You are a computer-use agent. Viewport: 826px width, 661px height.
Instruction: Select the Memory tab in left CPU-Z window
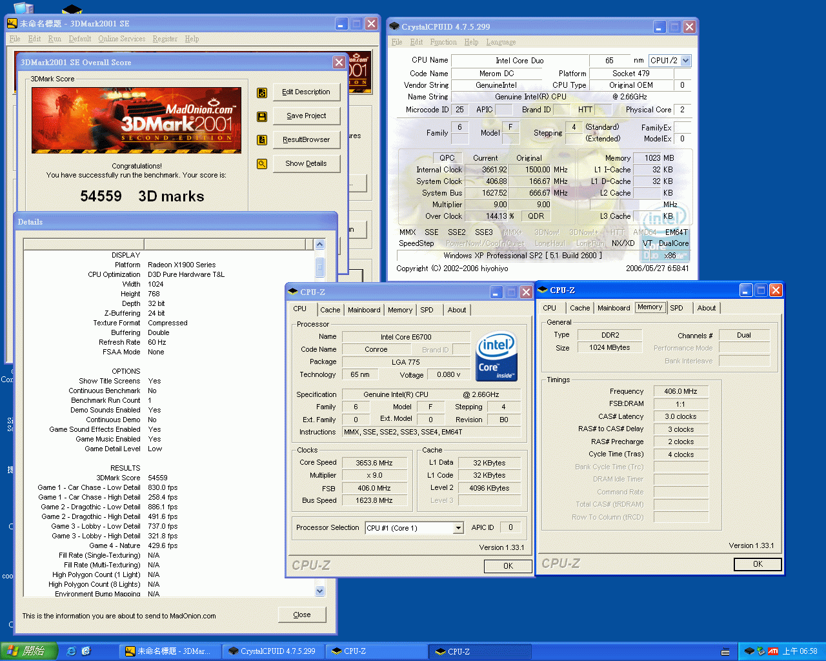(x=400, y=310)
